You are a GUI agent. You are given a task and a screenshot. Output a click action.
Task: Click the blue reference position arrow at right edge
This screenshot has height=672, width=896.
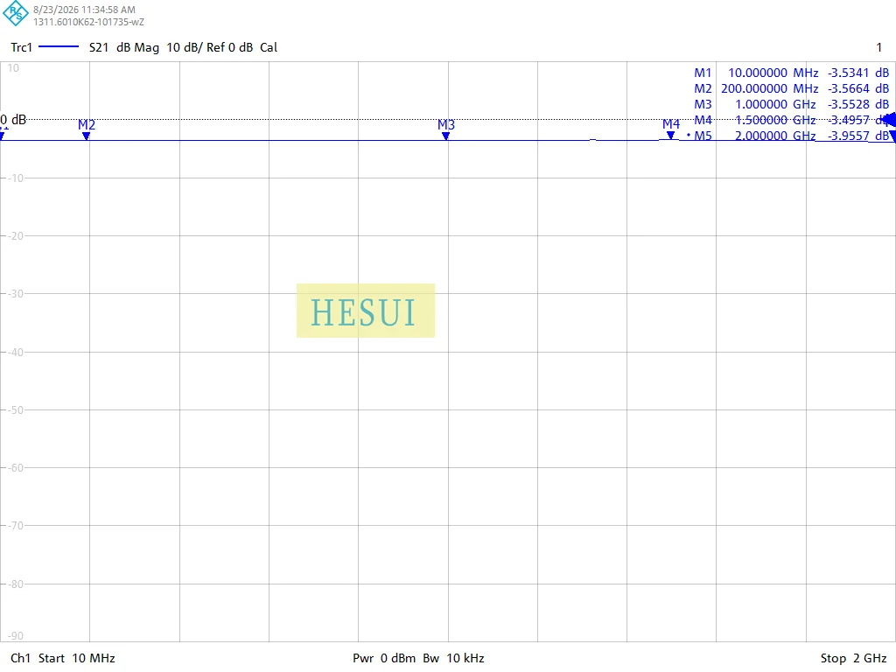tap(889, 120)
